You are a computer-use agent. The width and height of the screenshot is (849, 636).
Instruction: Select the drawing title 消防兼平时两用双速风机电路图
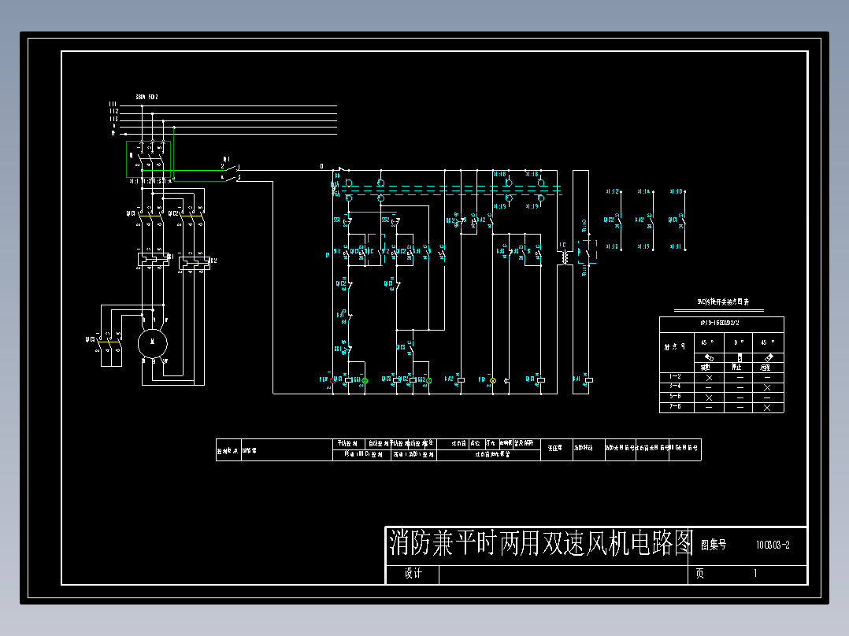point(541,543)
